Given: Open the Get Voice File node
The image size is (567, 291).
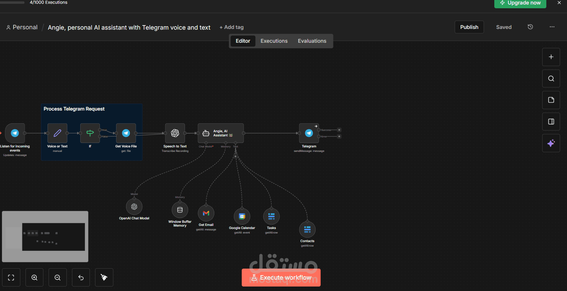Looking at the screenshot, I should [x=126, y=133].
